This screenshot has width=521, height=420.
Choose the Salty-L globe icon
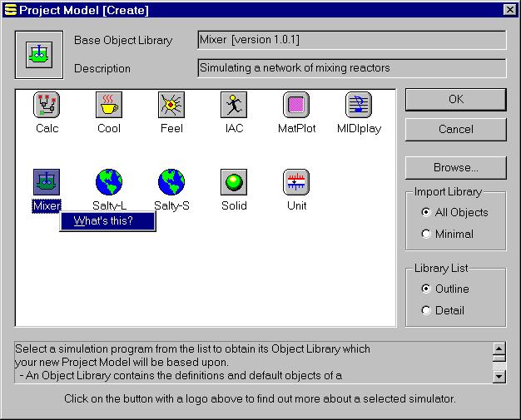(x=108, y=181)
